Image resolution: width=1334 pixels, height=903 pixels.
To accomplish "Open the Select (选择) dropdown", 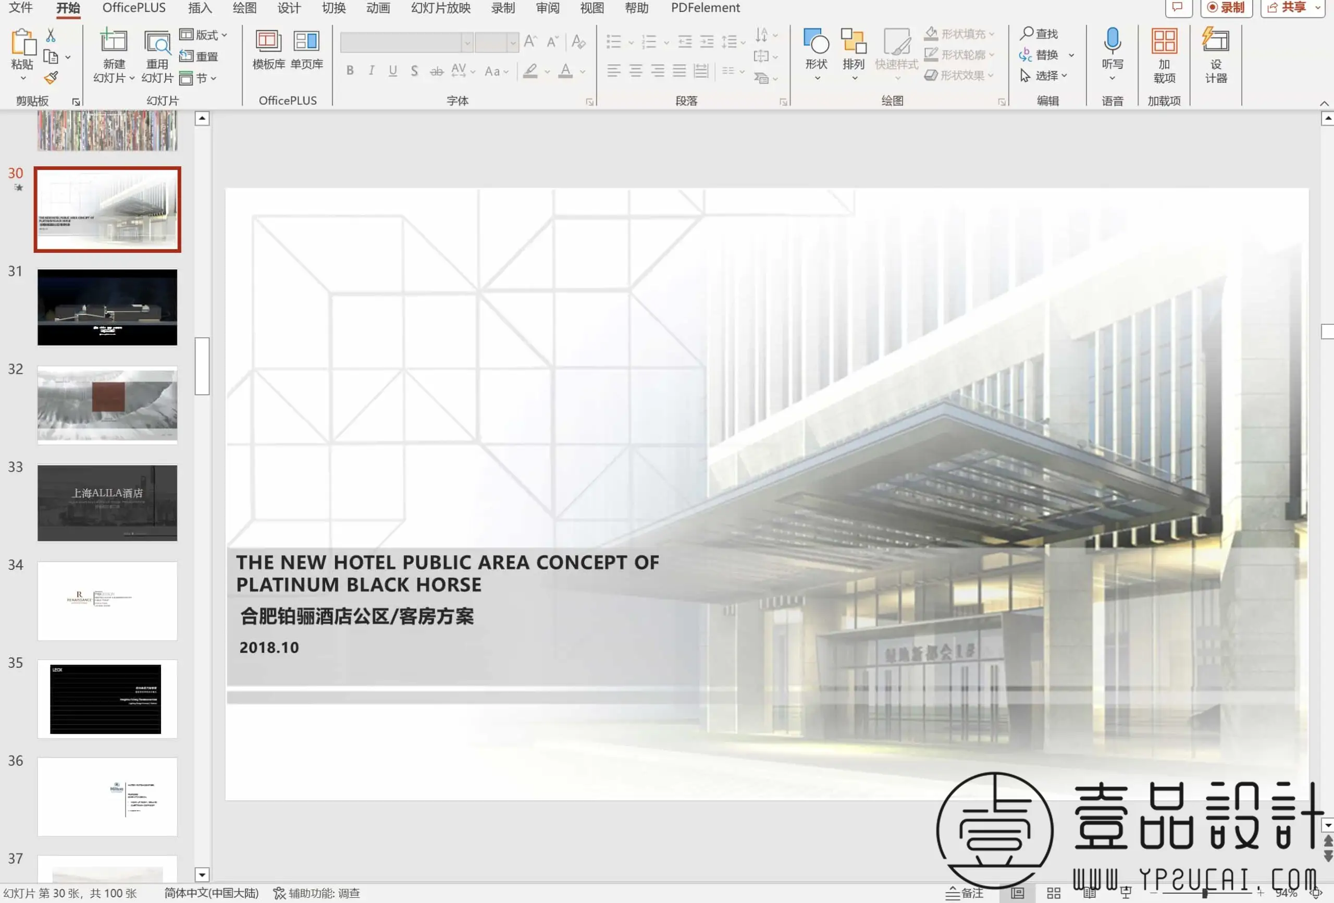I will (x=1044, y=75).
